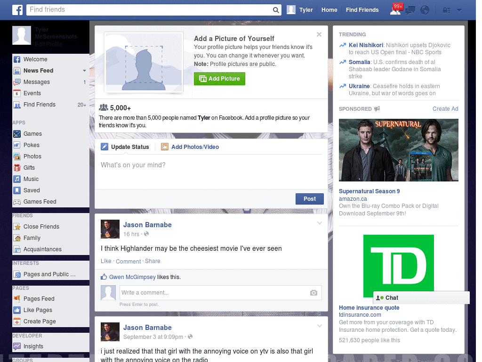The width and height of the screenshot is (482, 362).
Task: Expand options on Jason Barnabe's 16 hrs post
Action: point(320,223)
